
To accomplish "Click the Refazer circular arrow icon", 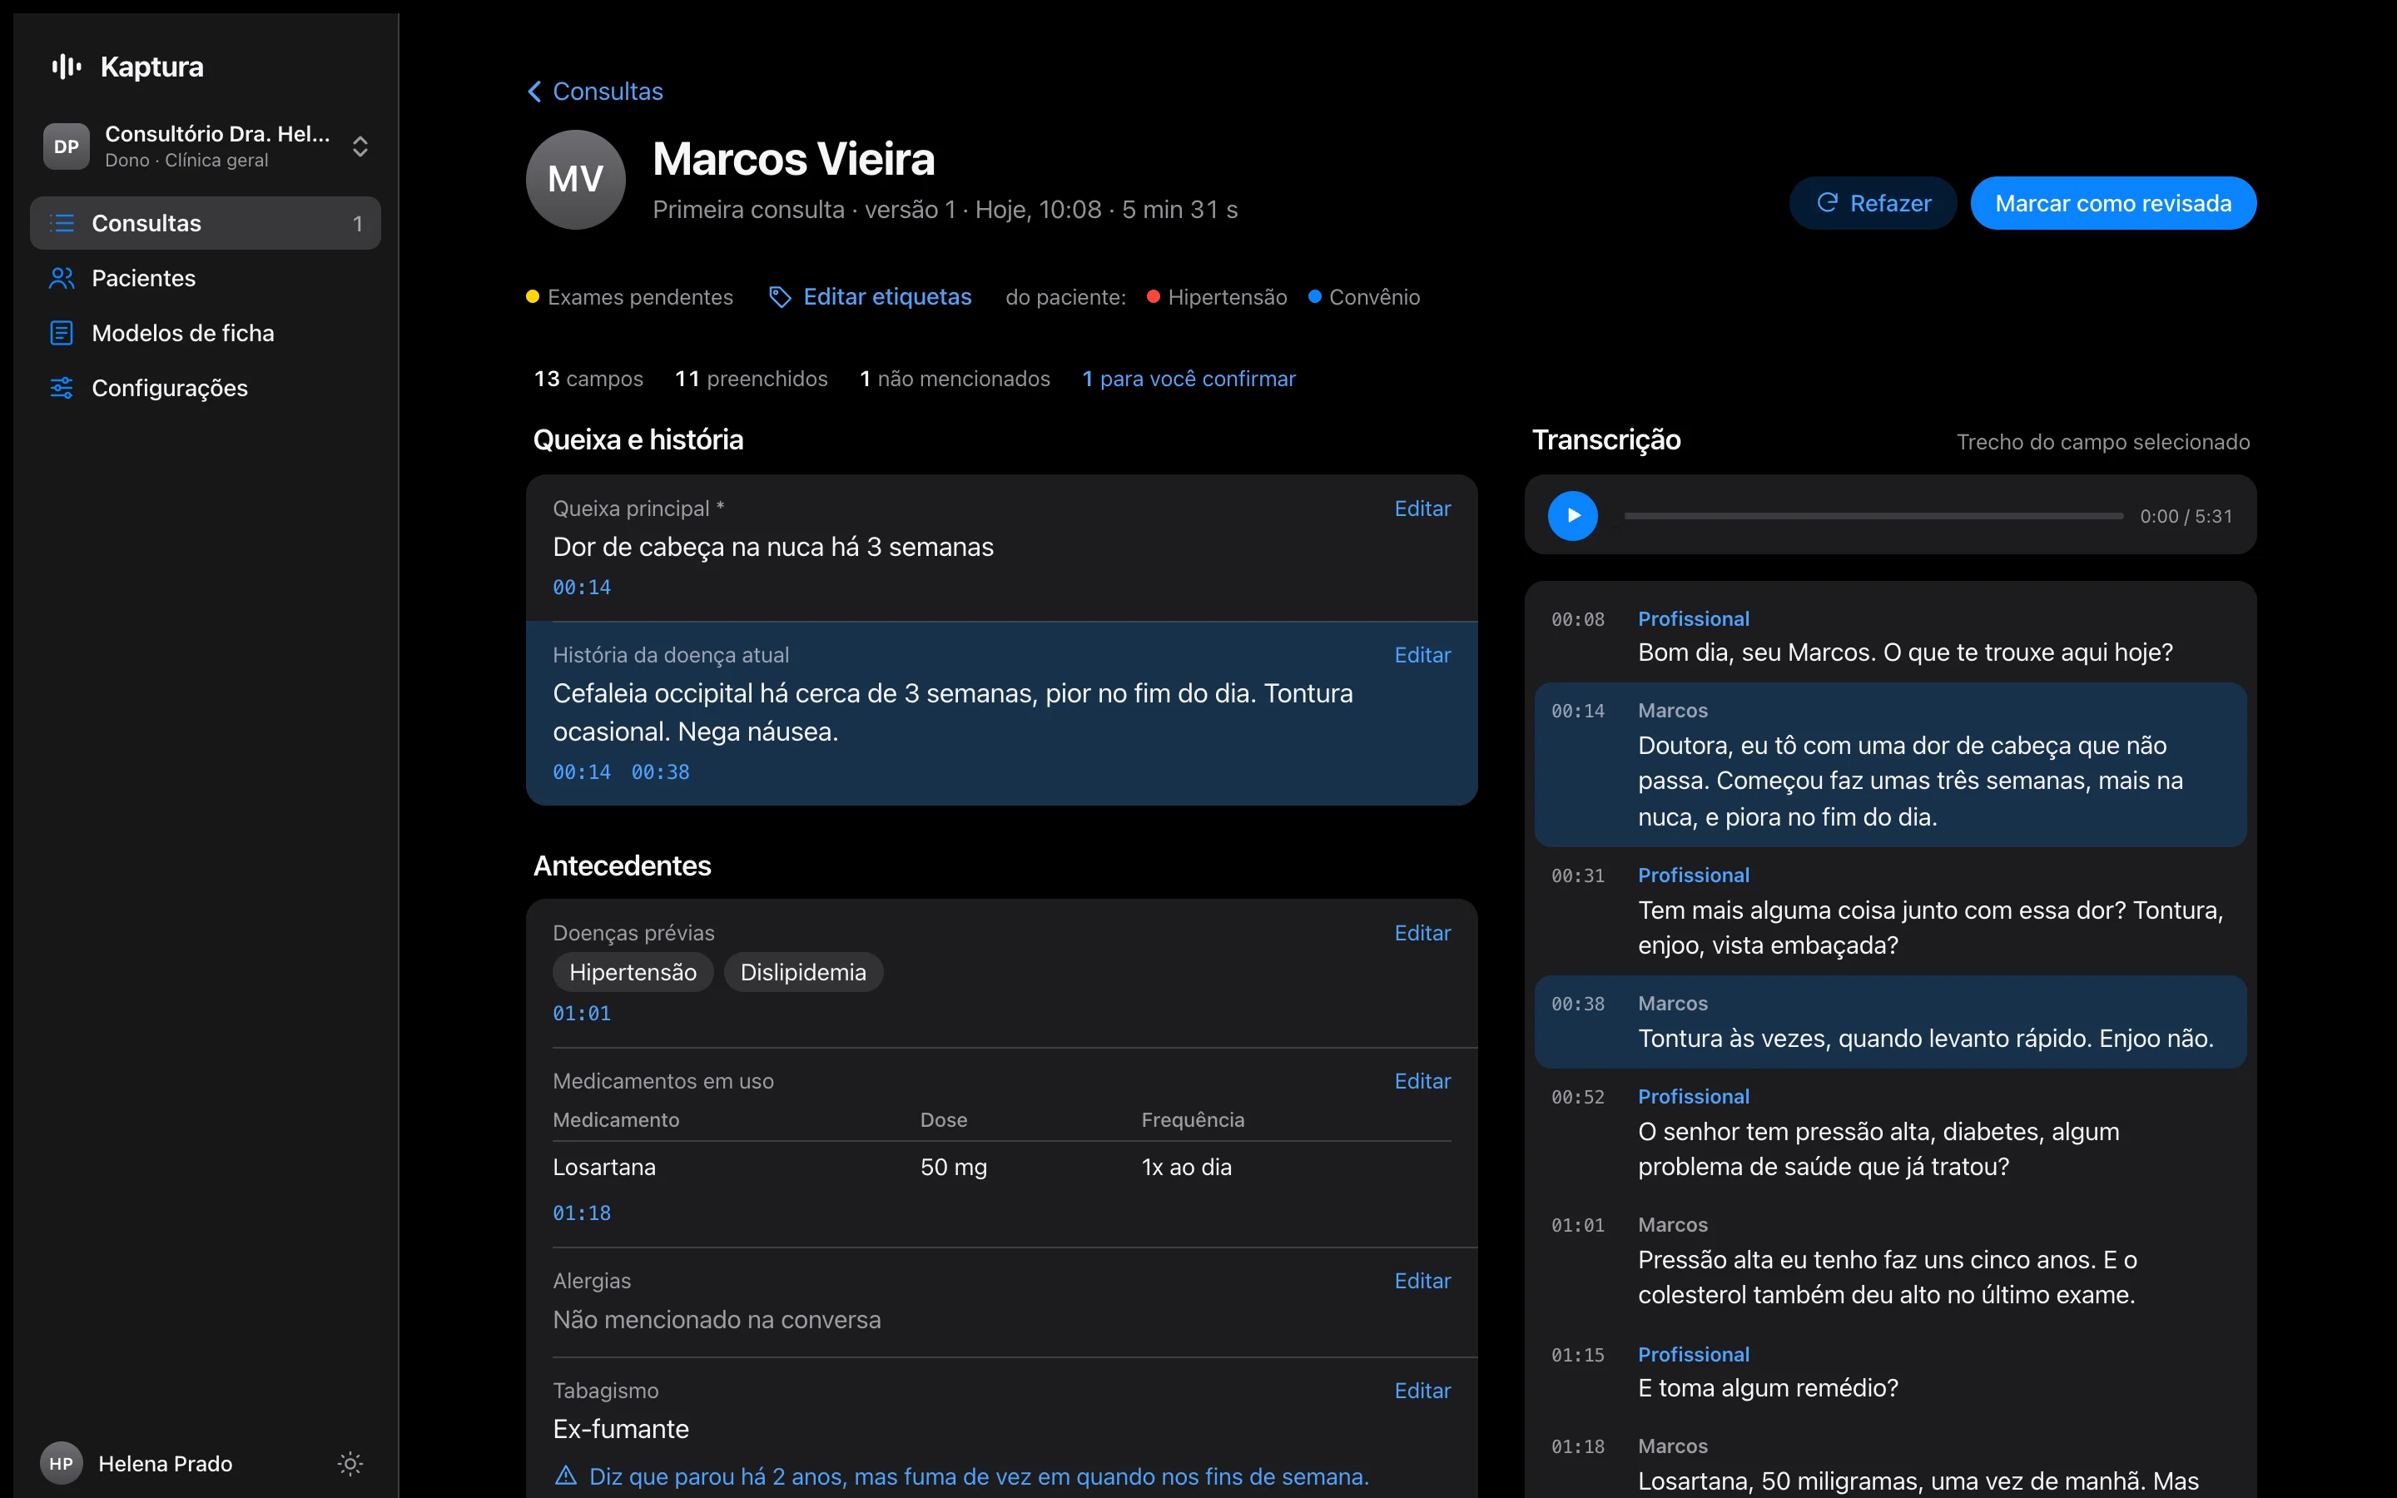I will click(x=1828, y=203).
